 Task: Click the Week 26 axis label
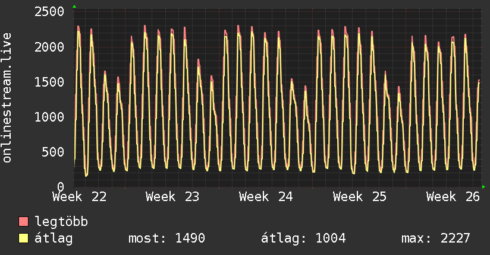pos(453,197)
